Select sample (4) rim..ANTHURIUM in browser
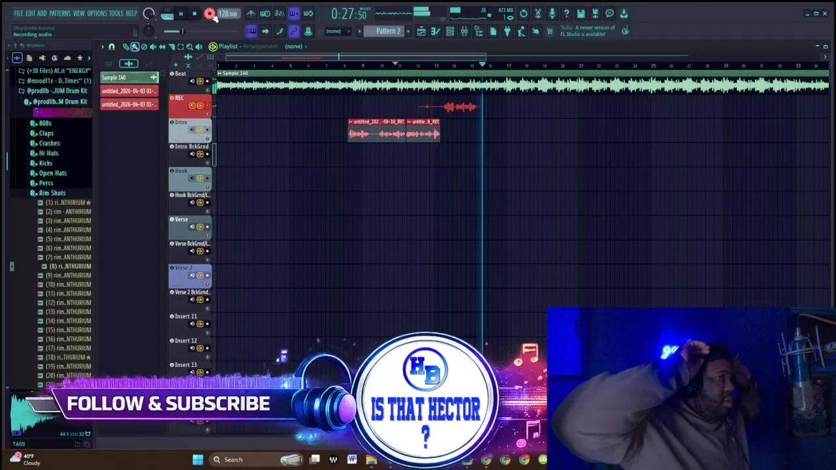 pyautogui.click(x=65, y=230)
